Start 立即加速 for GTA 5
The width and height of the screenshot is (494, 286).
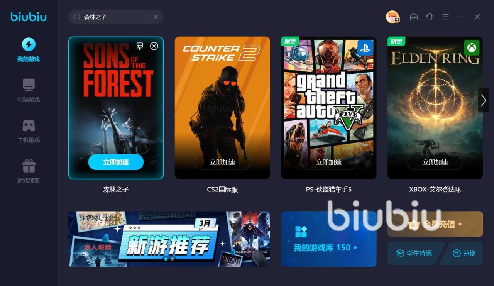(x=329, y=162)
